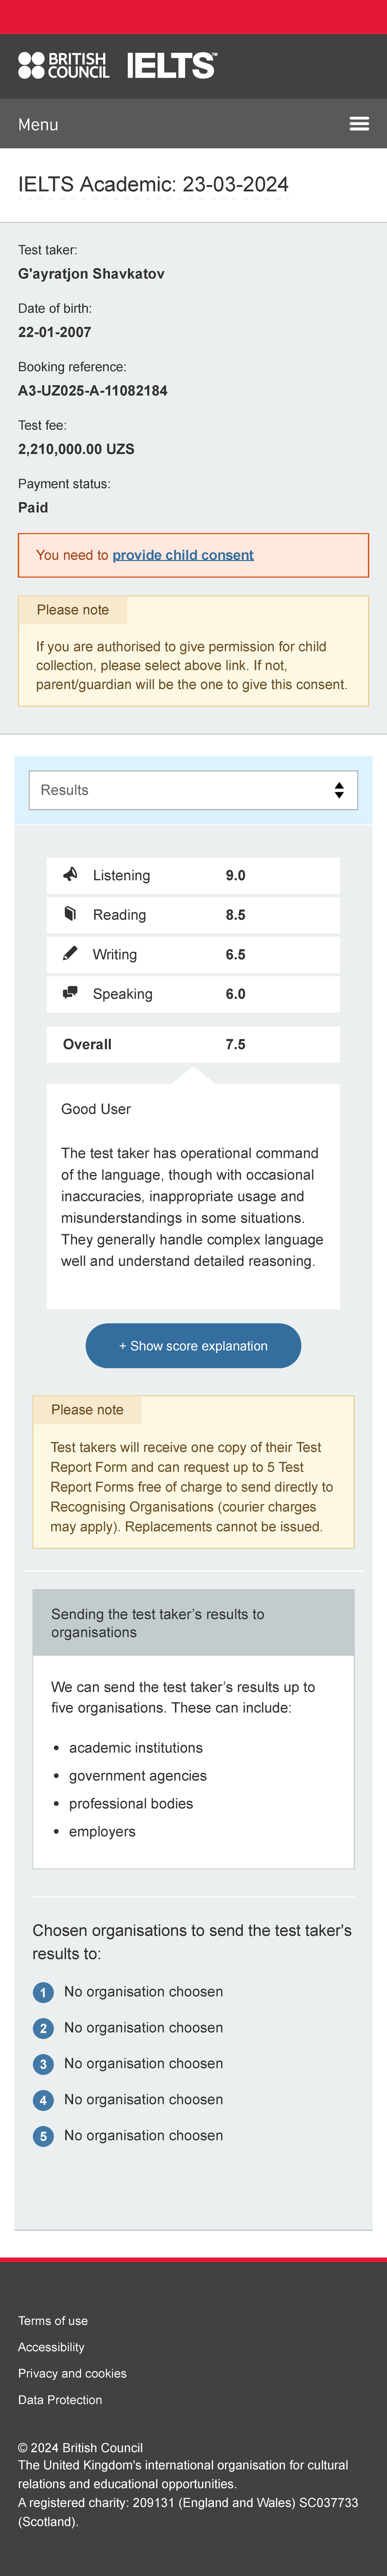Expand the Show score explanation section
Image resolution: width=387 pixels, height=2576 pixels.
(x=193, y=1346)
